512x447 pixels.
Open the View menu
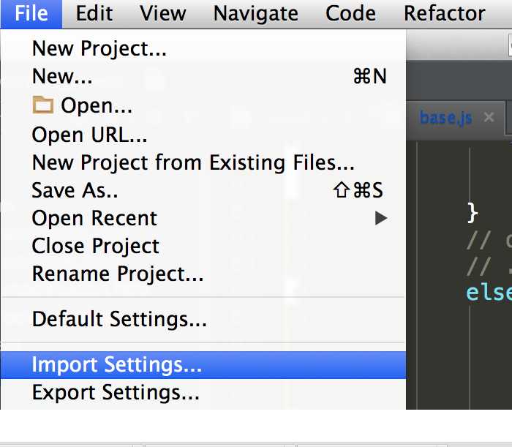[163, 14]
